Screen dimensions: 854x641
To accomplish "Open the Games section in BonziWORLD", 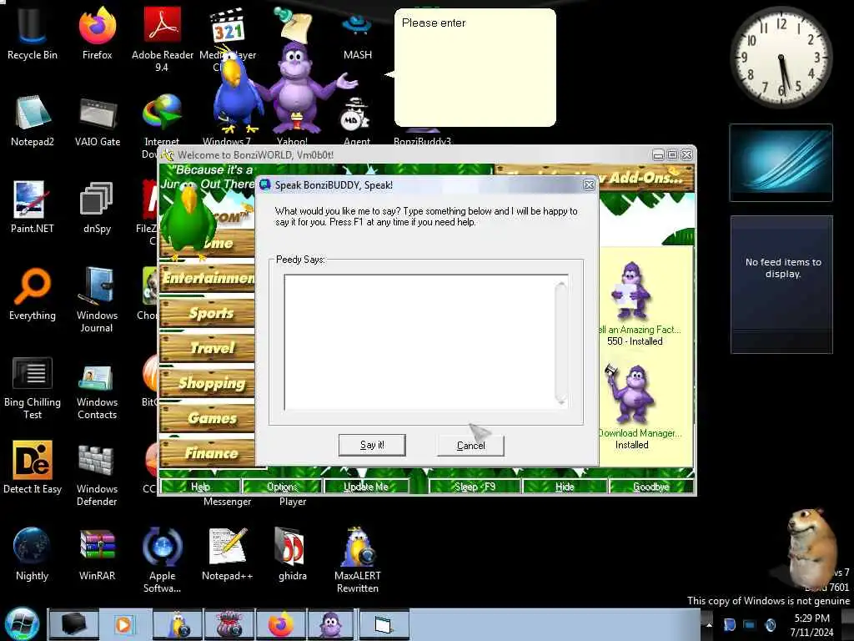I will (208, 418).
